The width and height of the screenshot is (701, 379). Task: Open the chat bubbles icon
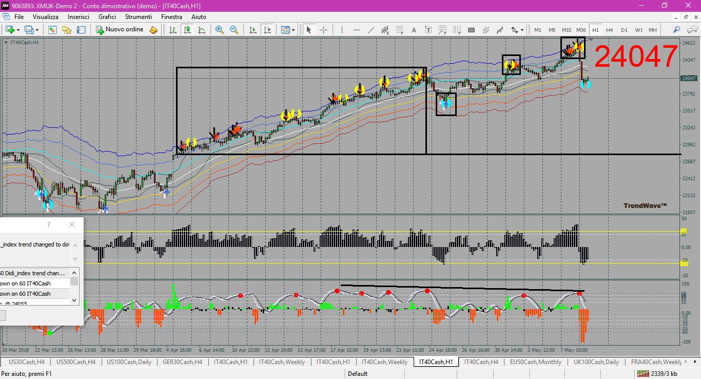[691, 30]
